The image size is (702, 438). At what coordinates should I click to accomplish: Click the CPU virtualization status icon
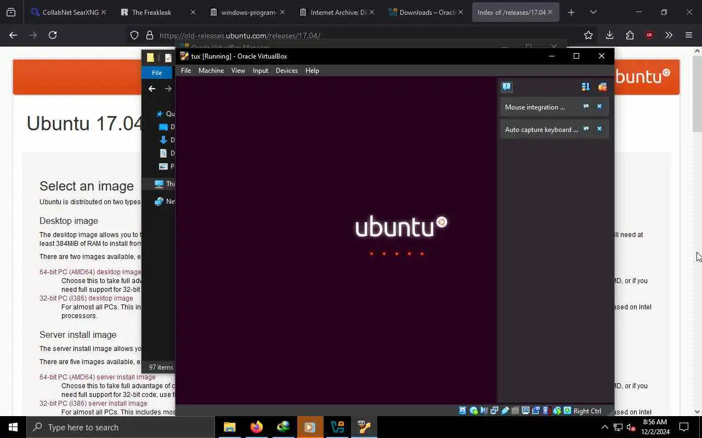(x=546, y=411)
